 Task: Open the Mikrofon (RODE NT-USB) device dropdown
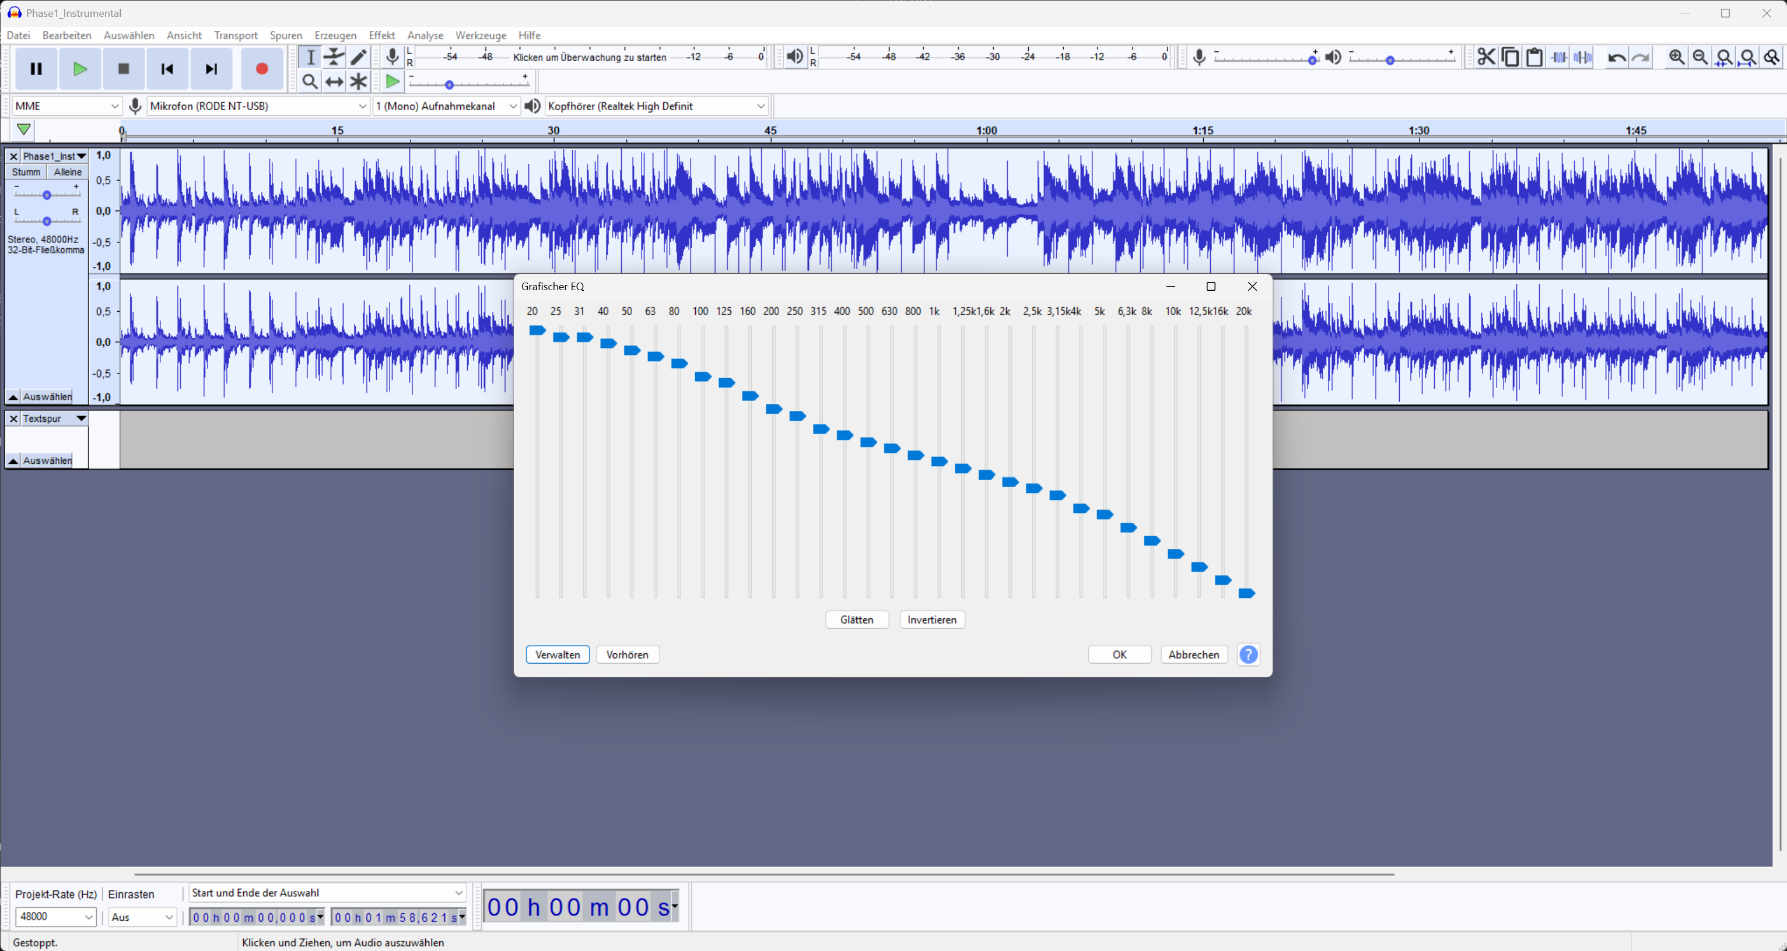point(257,105)
